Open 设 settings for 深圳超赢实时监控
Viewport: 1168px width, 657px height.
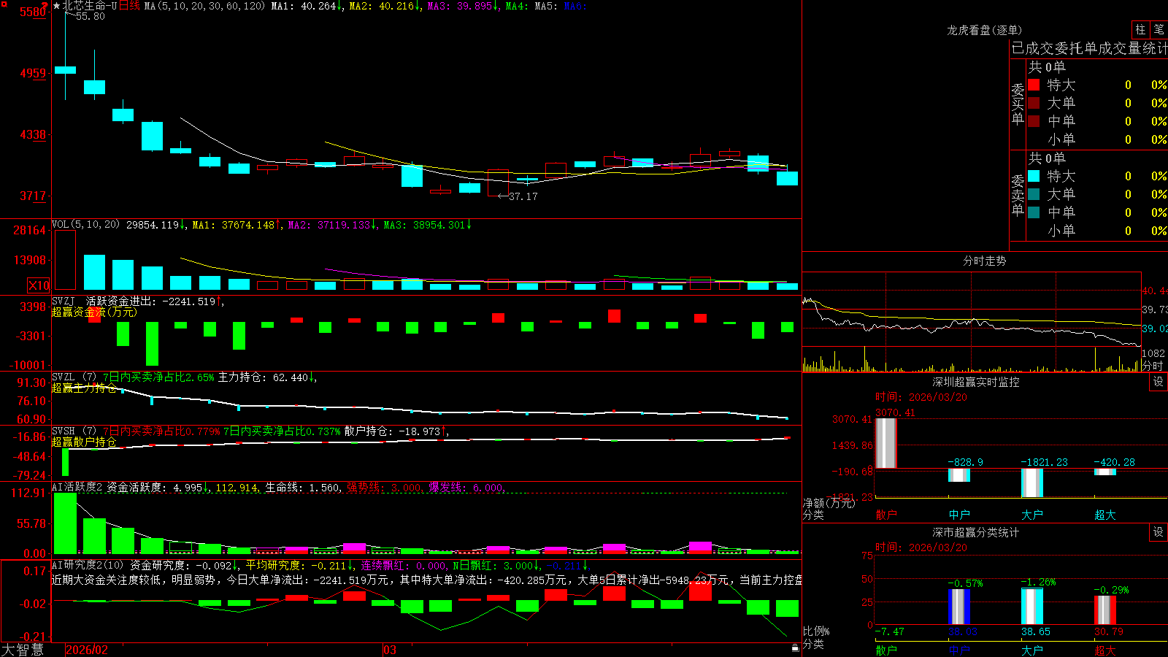(x=1159, y=382)
